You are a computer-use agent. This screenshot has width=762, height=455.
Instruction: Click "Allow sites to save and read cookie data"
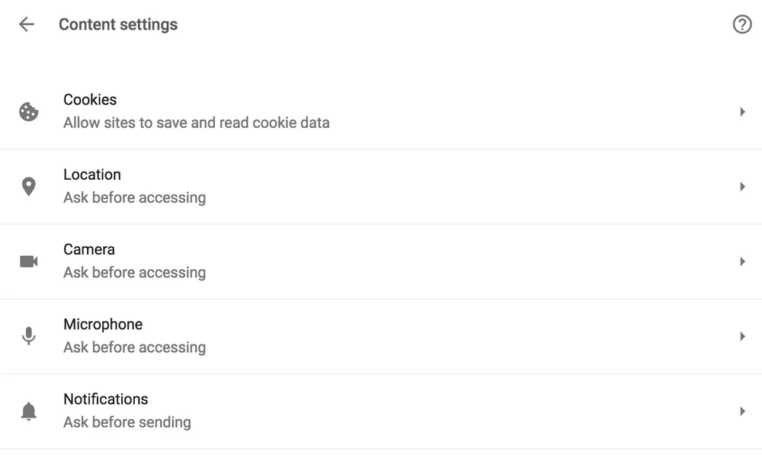pyautogui.click(x=197, y=123)
